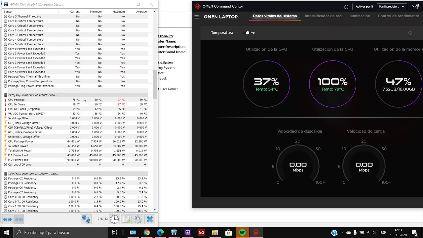Click HWiNFO scrollbar down arrow
Viewport: 423px width, 238px height.
click(155, 210)
